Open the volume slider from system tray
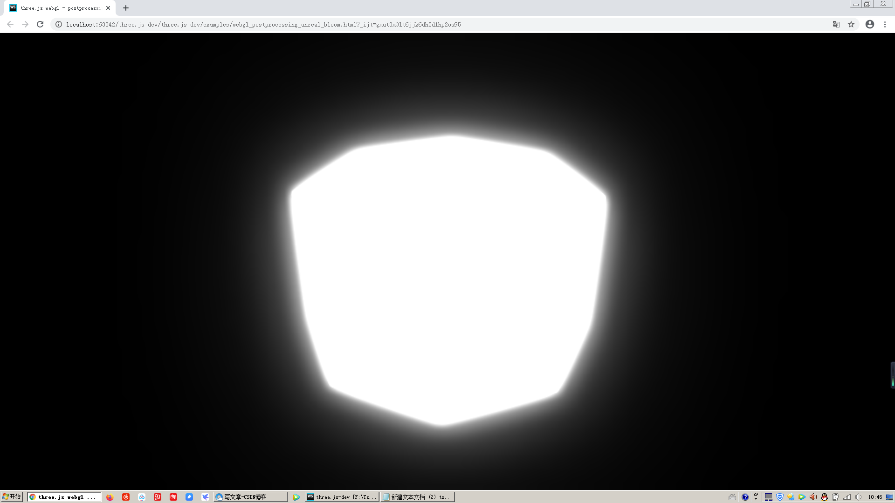The height and width of the screenshot is (503, 895). click(x=859, y=496)
